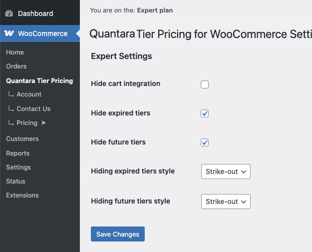Open WooCommerce Settings in the sidebar
This screenshot has width=312, height=252.
click(x=18, y=167)
